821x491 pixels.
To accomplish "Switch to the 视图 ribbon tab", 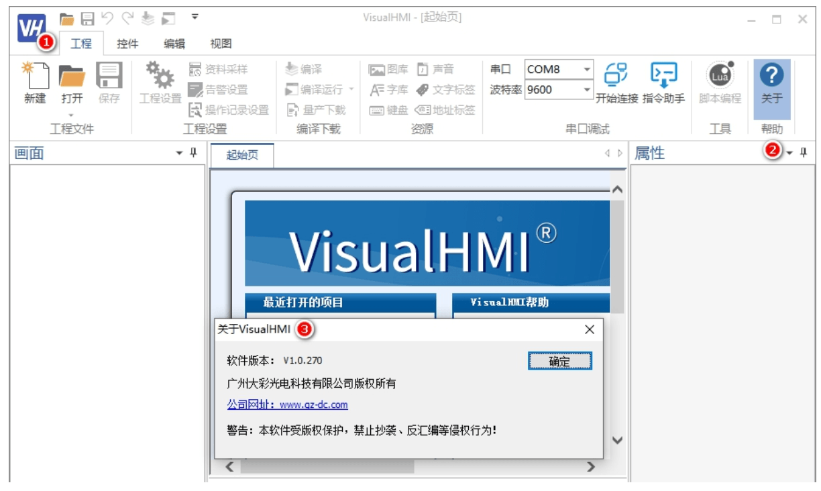I will point(221,44).
